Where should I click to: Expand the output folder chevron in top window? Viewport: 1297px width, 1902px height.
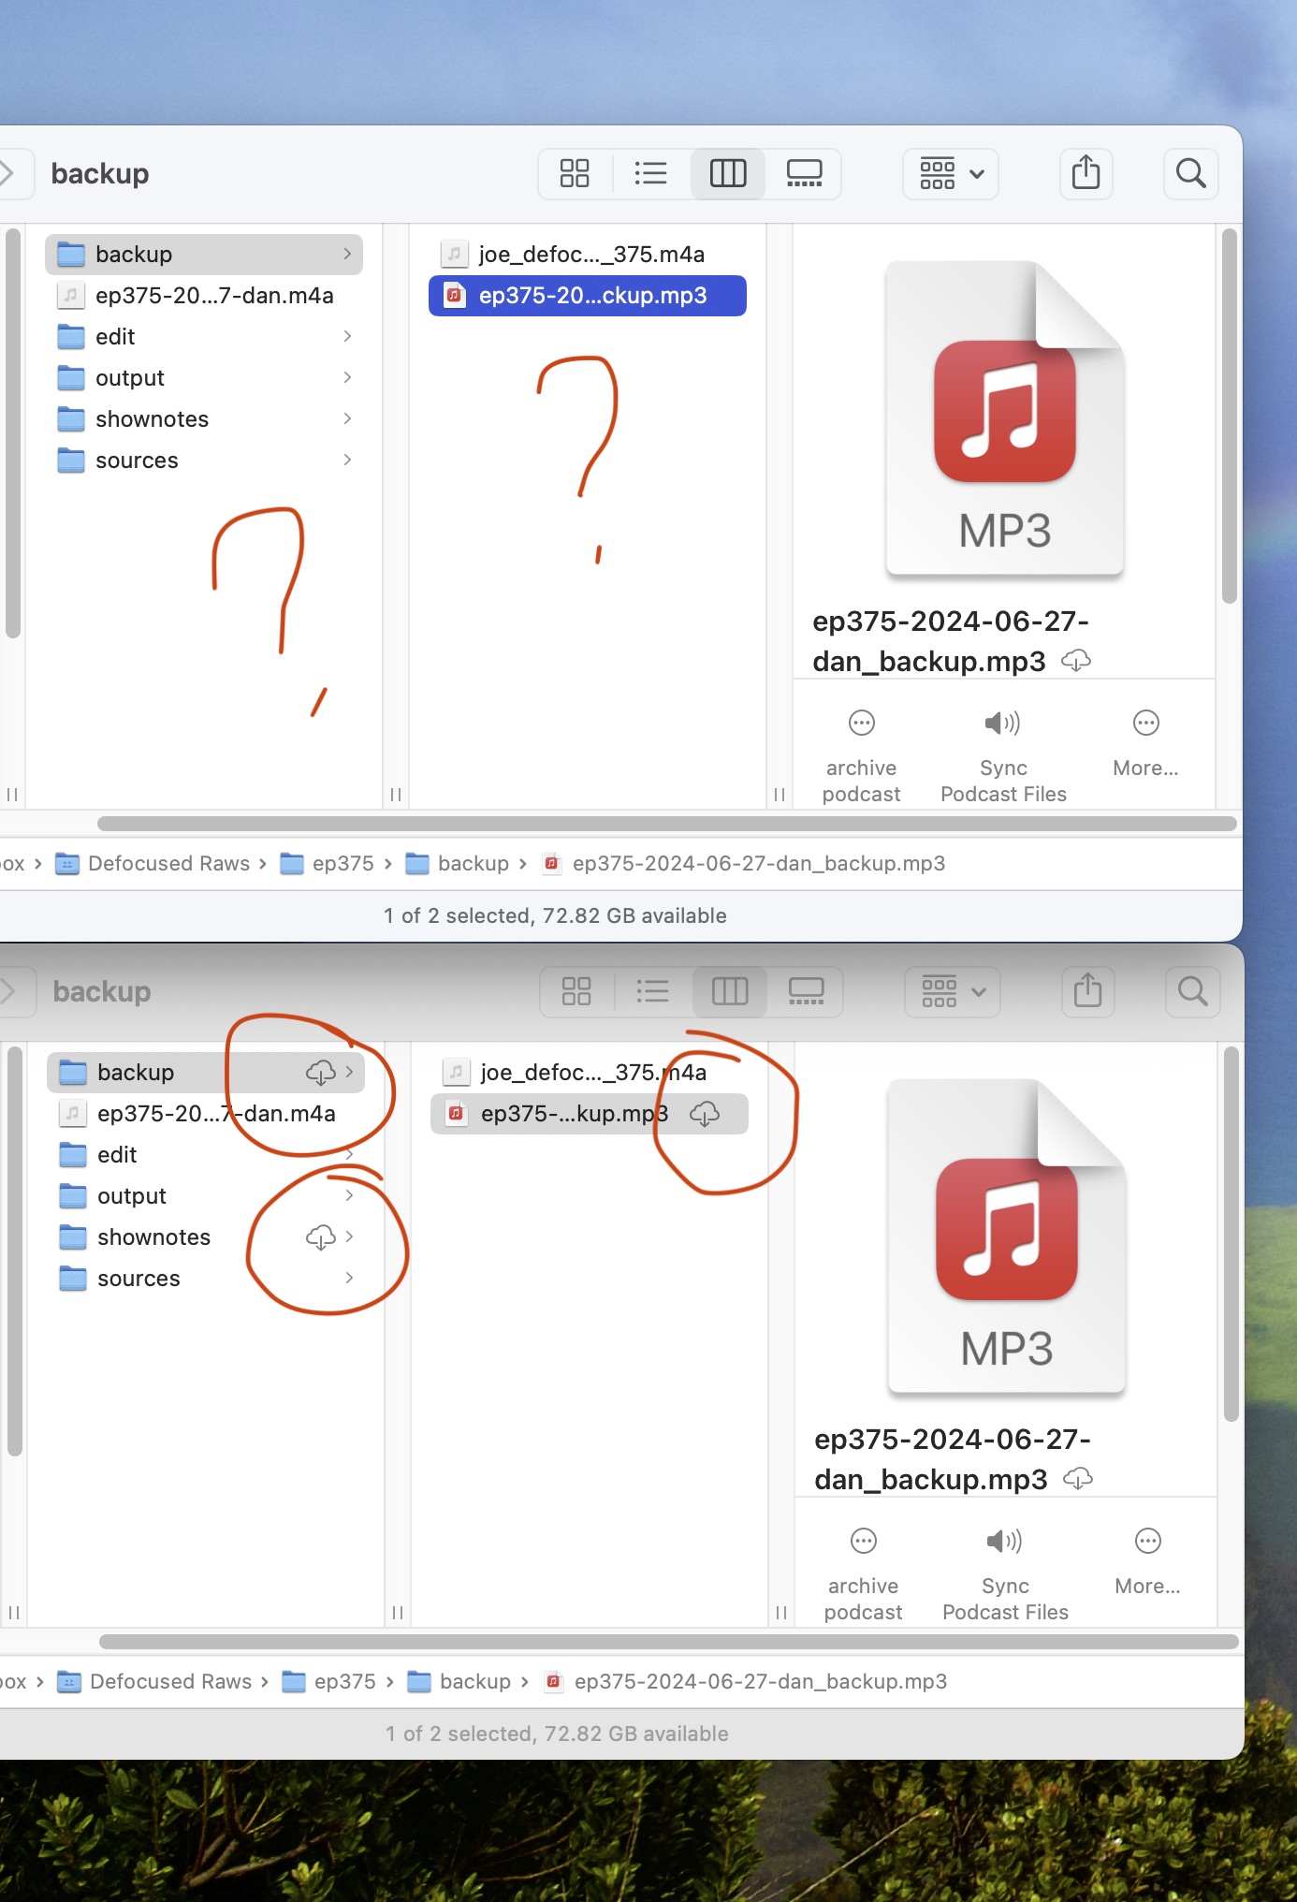click(x=347, y=377)
